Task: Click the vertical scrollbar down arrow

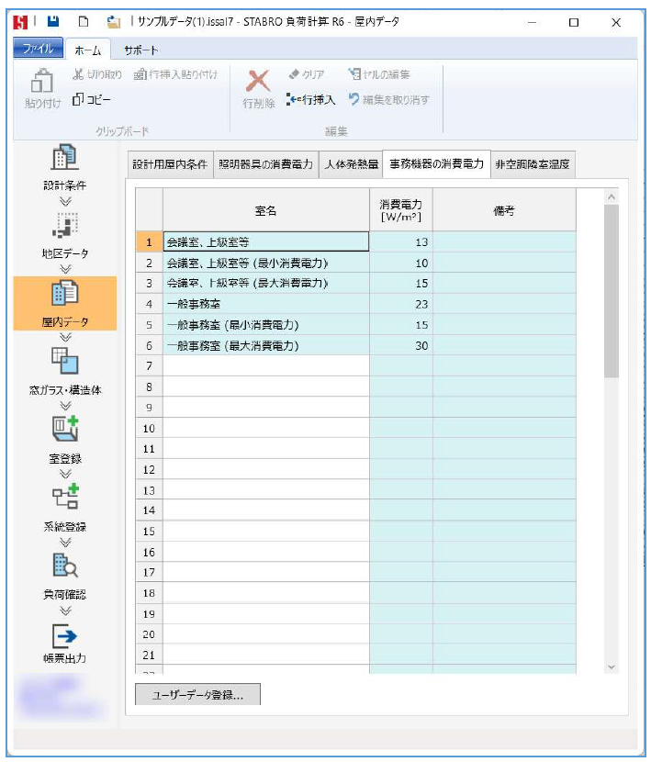Action: tap(612, 667)
